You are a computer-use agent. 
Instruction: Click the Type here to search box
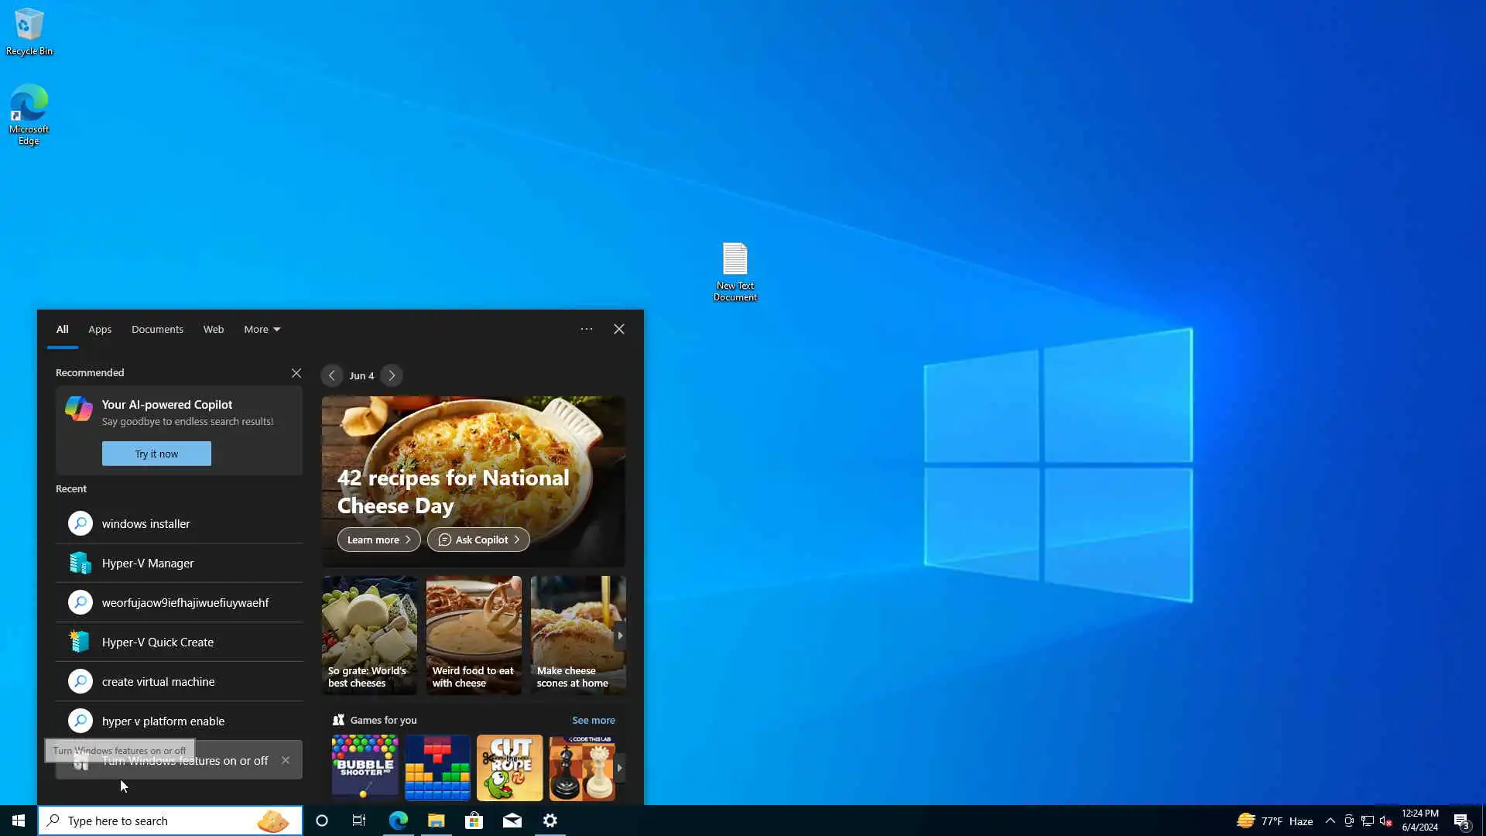155,821
